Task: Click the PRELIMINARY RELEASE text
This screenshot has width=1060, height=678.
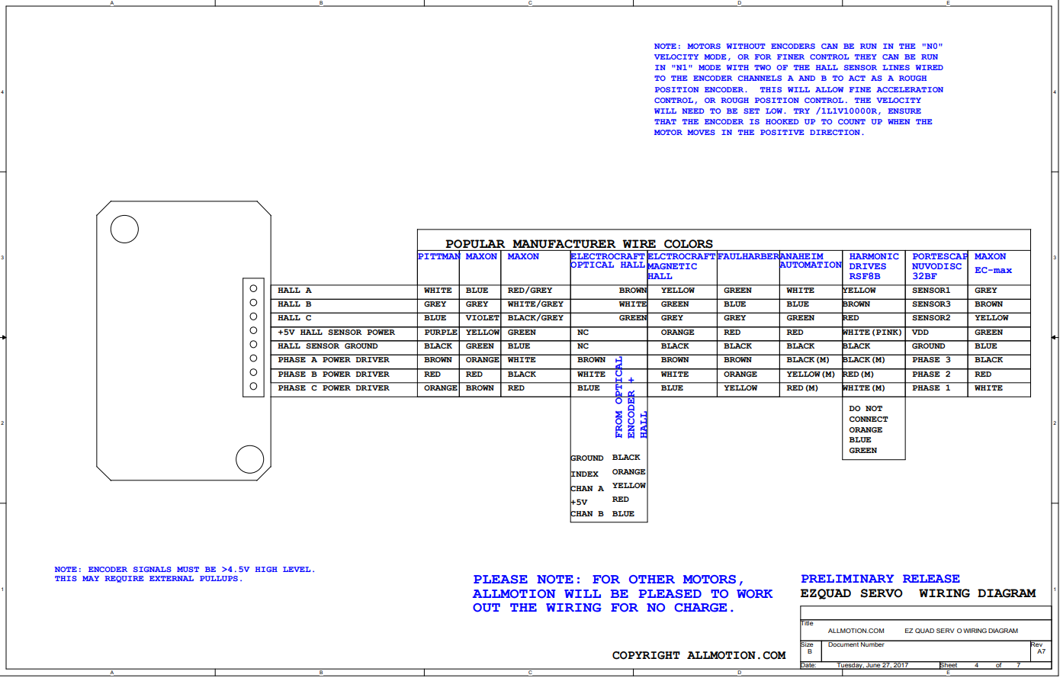Action: coord(880,579)
